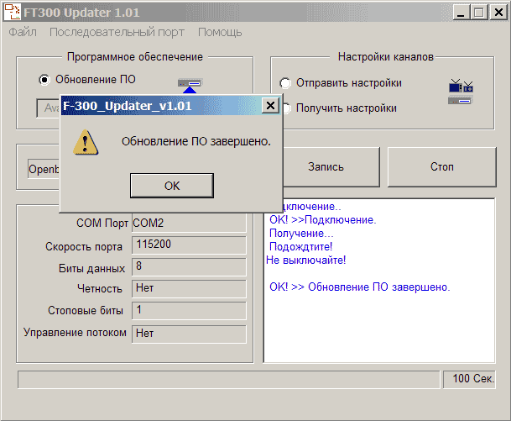511x421 pixels.
Task: Click the dialog message 'Обновление ПО завершено.'
Action: (x=196, y=142)
